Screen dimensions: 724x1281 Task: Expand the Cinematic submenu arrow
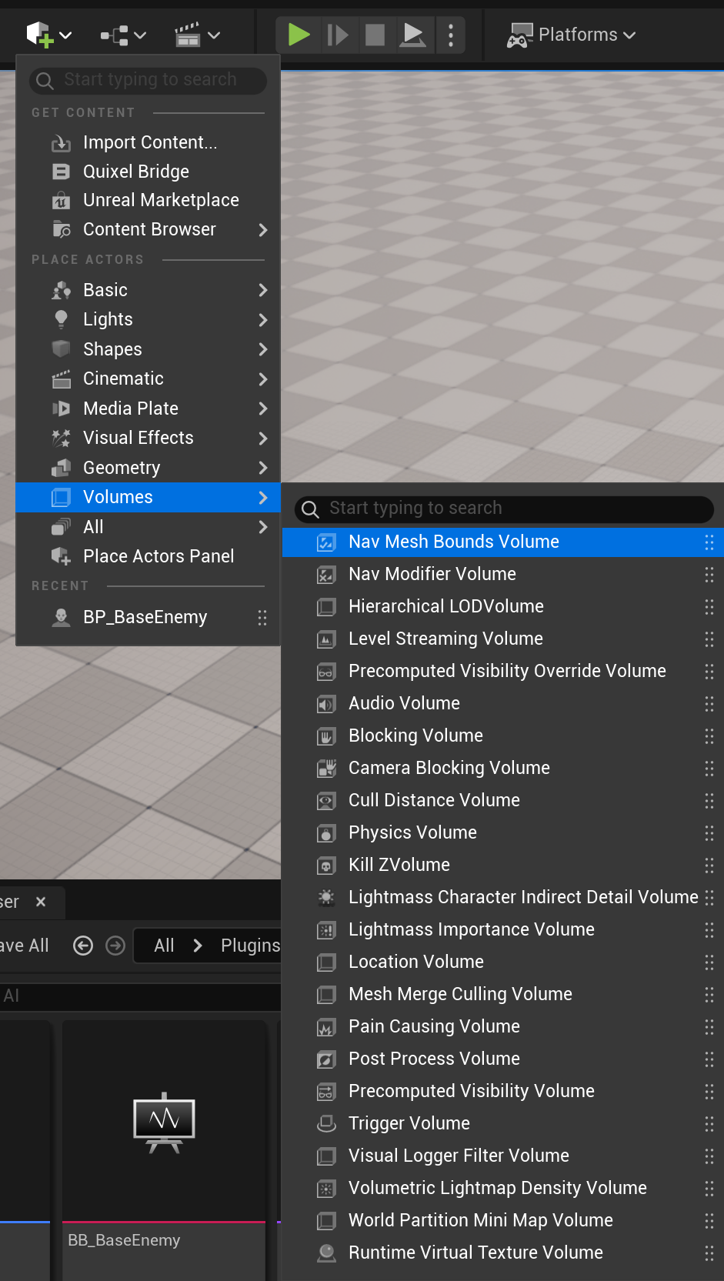[x=263, y=379]
